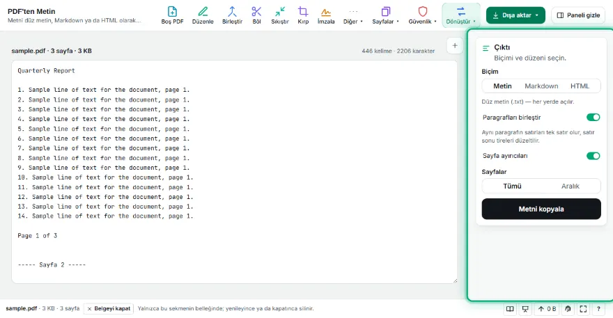
Task: Toggle Paragrafları birleştir switch
Action: [x=593, y=117]
